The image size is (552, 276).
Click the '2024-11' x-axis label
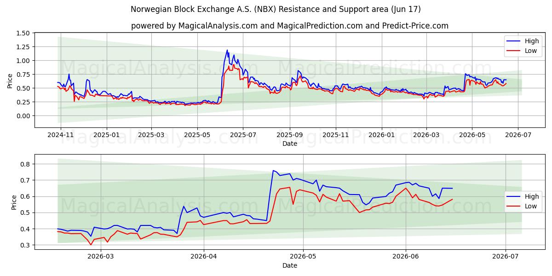(x=61, y=136)
